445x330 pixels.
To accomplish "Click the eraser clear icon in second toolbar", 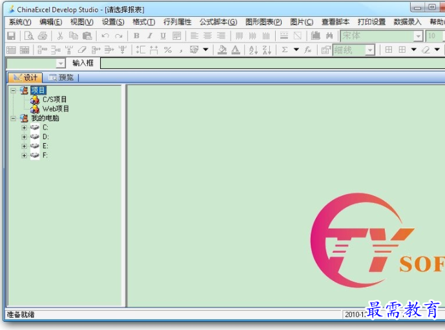I will [82, 50].
